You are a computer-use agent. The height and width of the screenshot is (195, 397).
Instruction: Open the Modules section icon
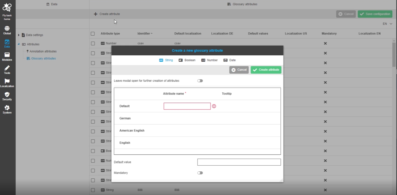7,55
